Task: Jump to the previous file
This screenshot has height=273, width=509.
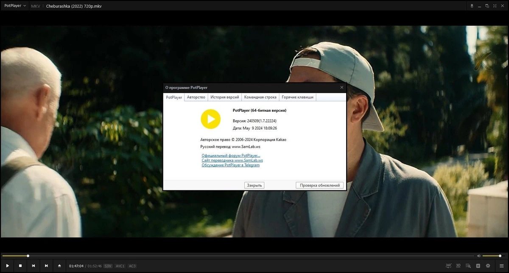Action: [x=33, y=266]
